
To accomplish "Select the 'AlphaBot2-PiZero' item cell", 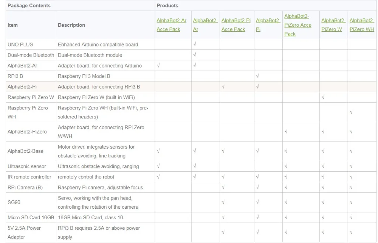I will tap(31, 132).
